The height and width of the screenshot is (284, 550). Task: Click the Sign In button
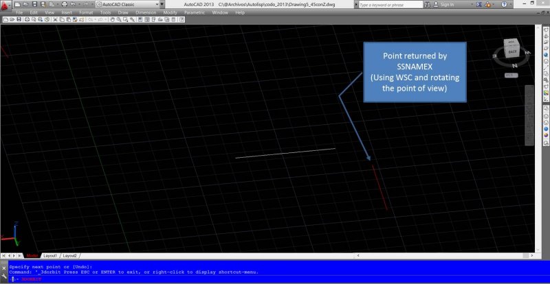(x=443, y=5)
